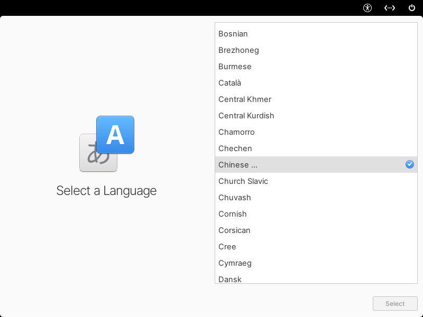Click the Select button
The width and height of the screenshot is (423, 317).
(x=395, y=303)
